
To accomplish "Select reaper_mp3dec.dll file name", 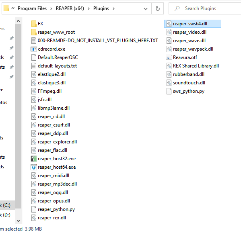I will point(57,184).
